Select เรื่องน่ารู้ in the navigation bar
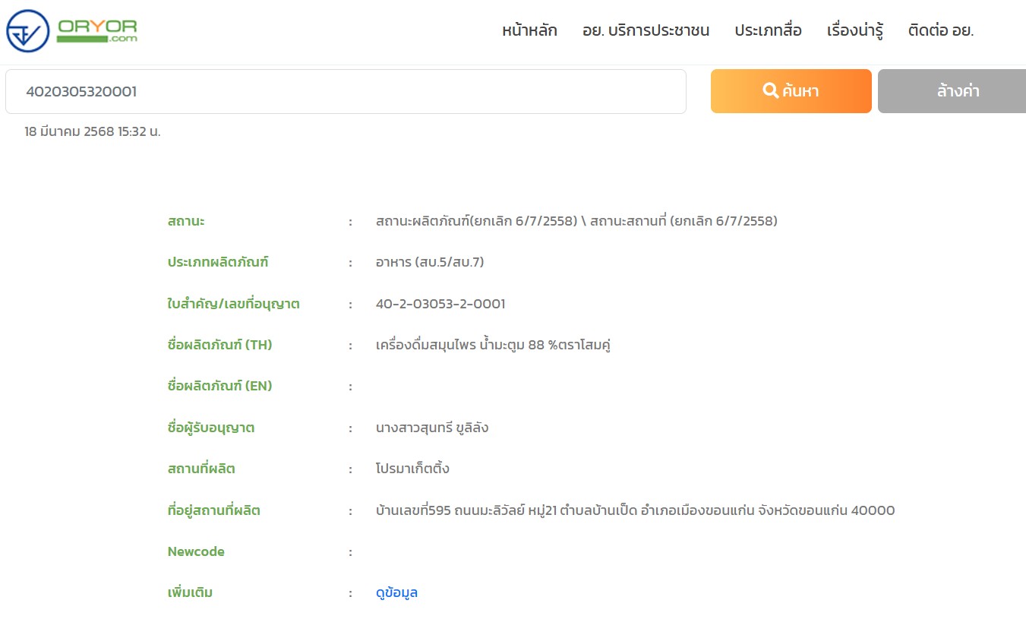Image resolution: width=1026 pixels, height=619 pixels. [854, 31]
